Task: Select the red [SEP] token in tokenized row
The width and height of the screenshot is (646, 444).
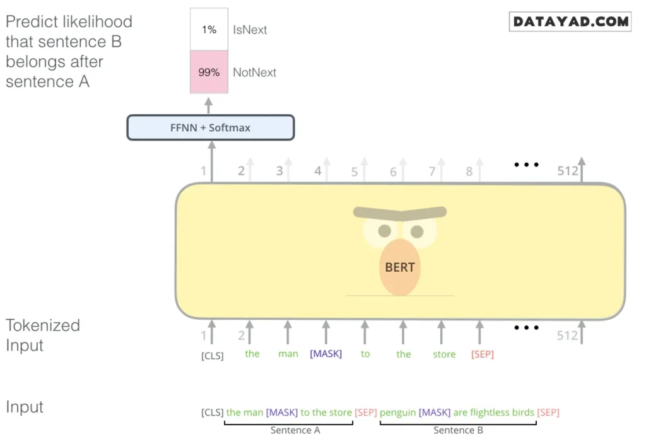Action: click(x=483, y=354)
